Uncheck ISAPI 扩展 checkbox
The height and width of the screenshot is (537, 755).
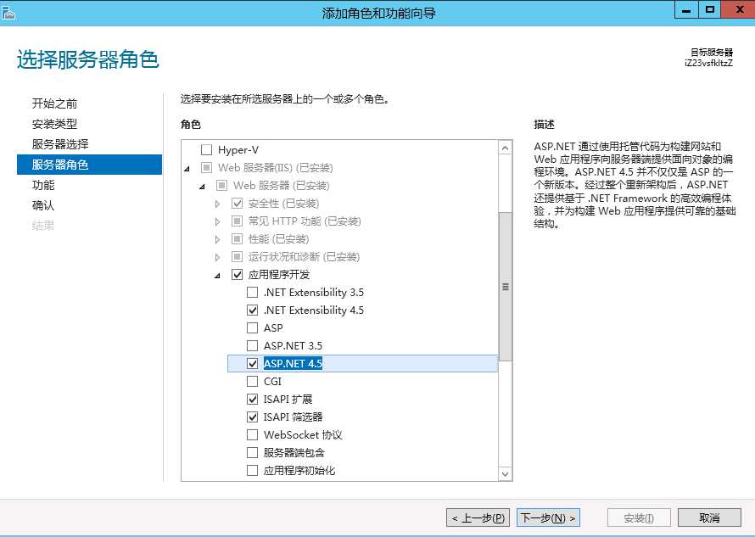(252, 400)
